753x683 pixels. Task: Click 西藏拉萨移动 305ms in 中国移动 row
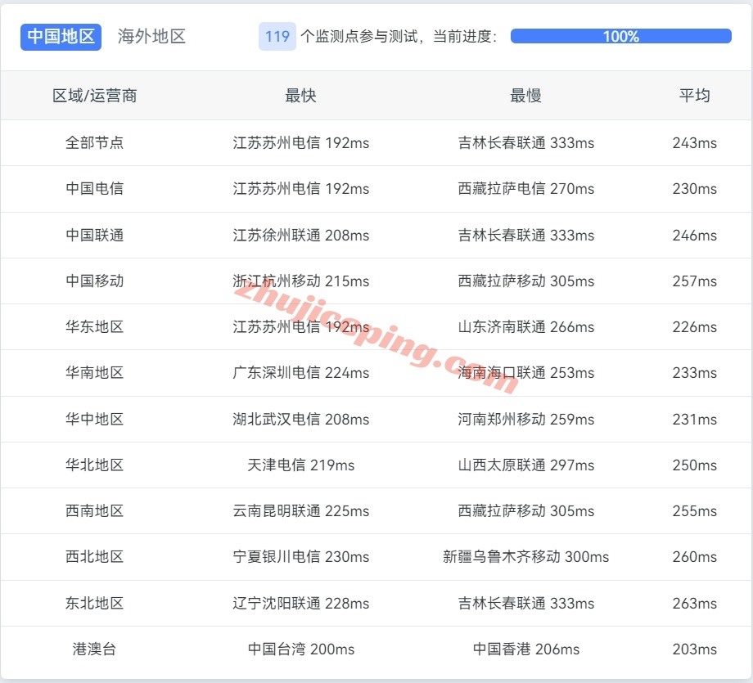click(x=525, y=281)
